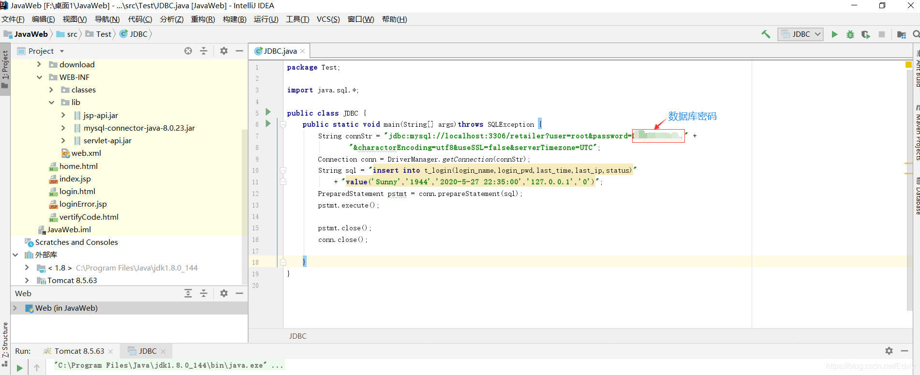
Task: Open the Z: Structure side tool button
Action: pyautogui.click(x=5, y=345)
